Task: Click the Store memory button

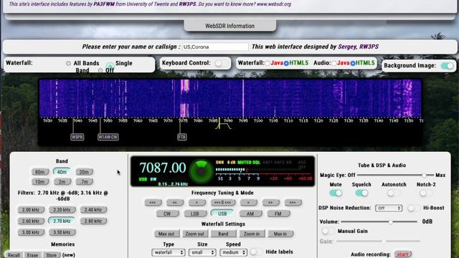Action: [52, 255]
